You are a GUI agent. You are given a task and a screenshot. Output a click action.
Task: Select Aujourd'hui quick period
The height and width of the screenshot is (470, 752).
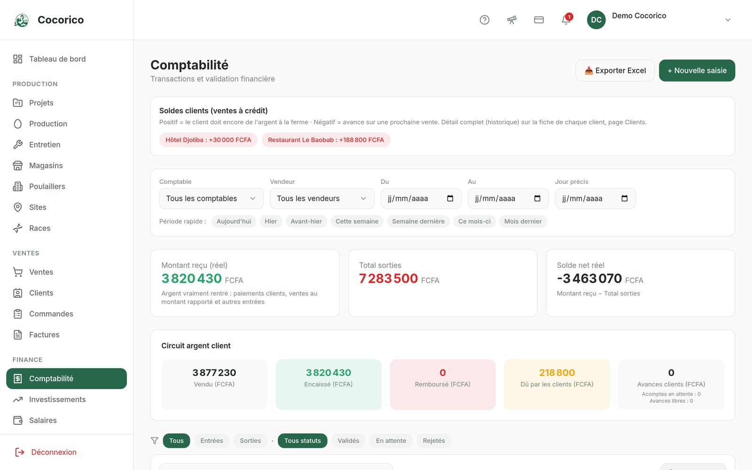tap(234, 221)
